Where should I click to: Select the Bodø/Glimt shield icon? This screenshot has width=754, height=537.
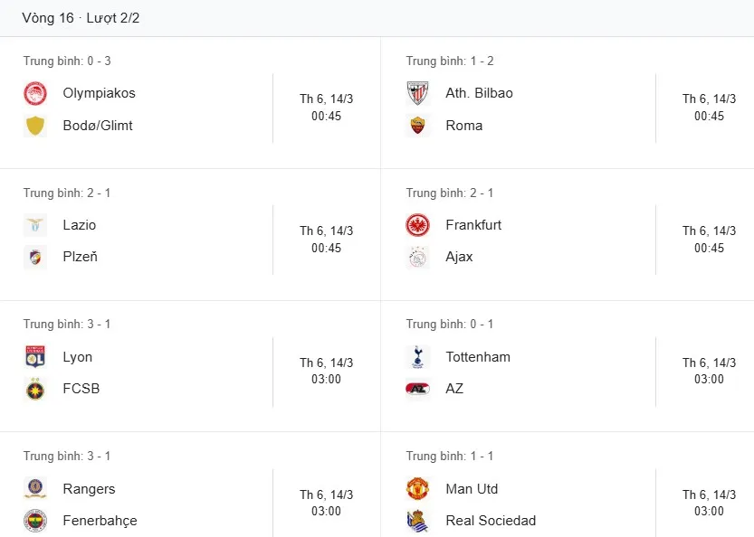[x=35, y=126]
